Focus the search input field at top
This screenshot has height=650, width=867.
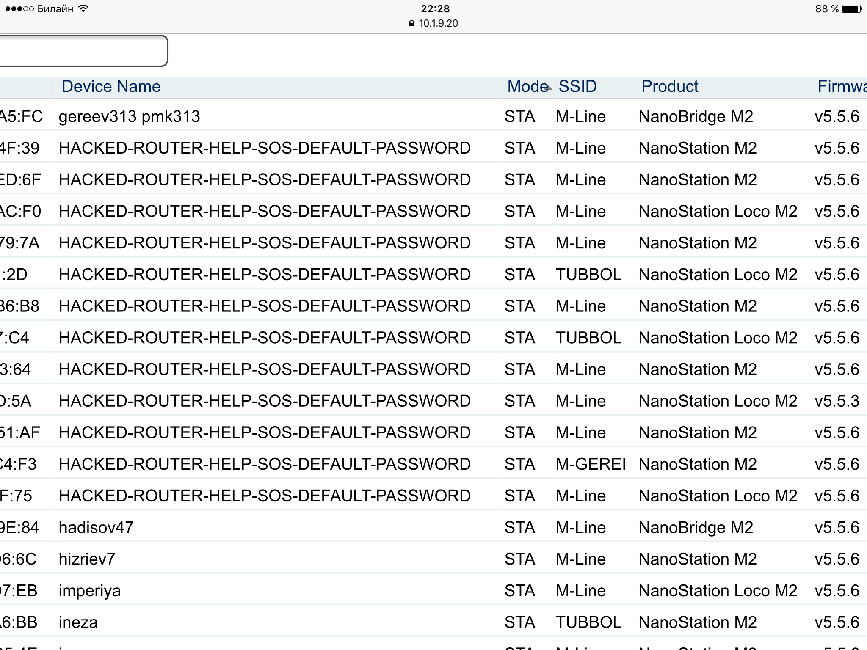(84, 51)
